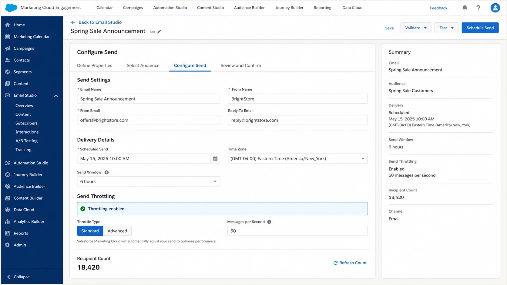Click Audience Builder sidebar icon
Viewport: 507px width, 285px height.
8,187
